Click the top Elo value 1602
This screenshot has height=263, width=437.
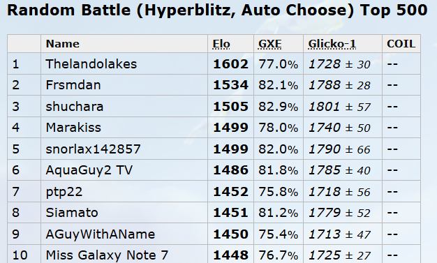230,64
